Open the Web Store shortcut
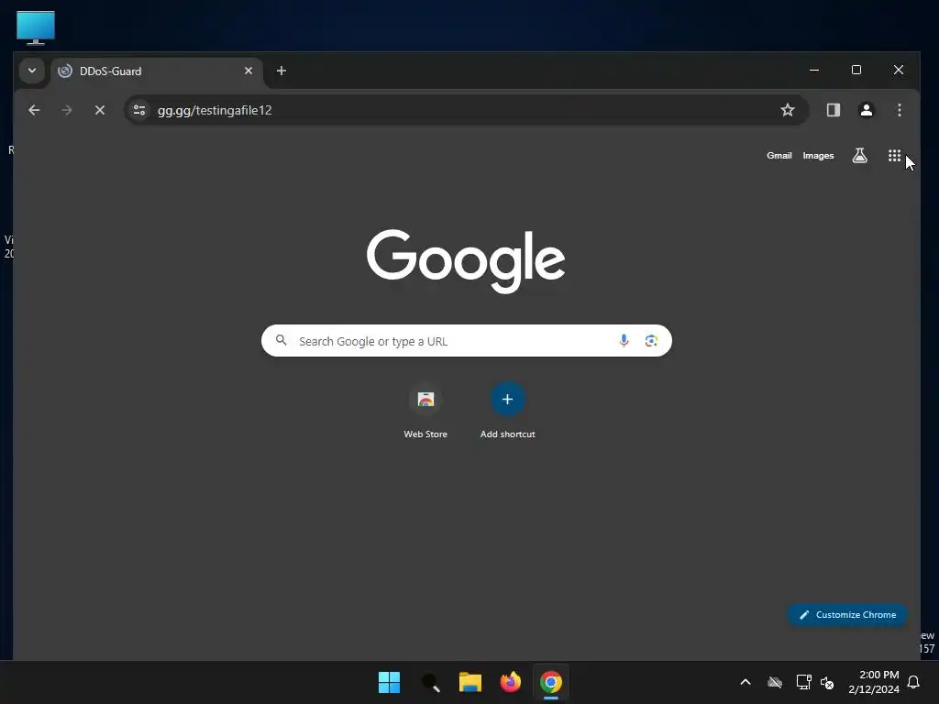The height and width of the screenshot is (704, 939). pos(425,412)
